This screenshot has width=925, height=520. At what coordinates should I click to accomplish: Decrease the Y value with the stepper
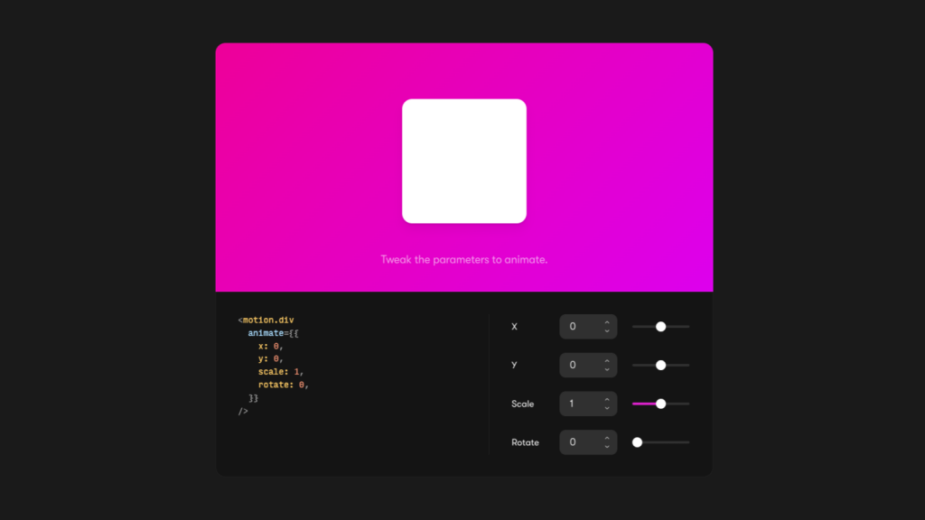pyautogui.click(x=606, y=369)
